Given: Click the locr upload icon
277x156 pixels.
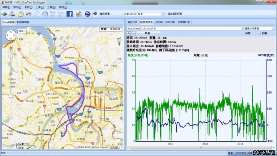Looking at the screenshot, I should (61, 14).
